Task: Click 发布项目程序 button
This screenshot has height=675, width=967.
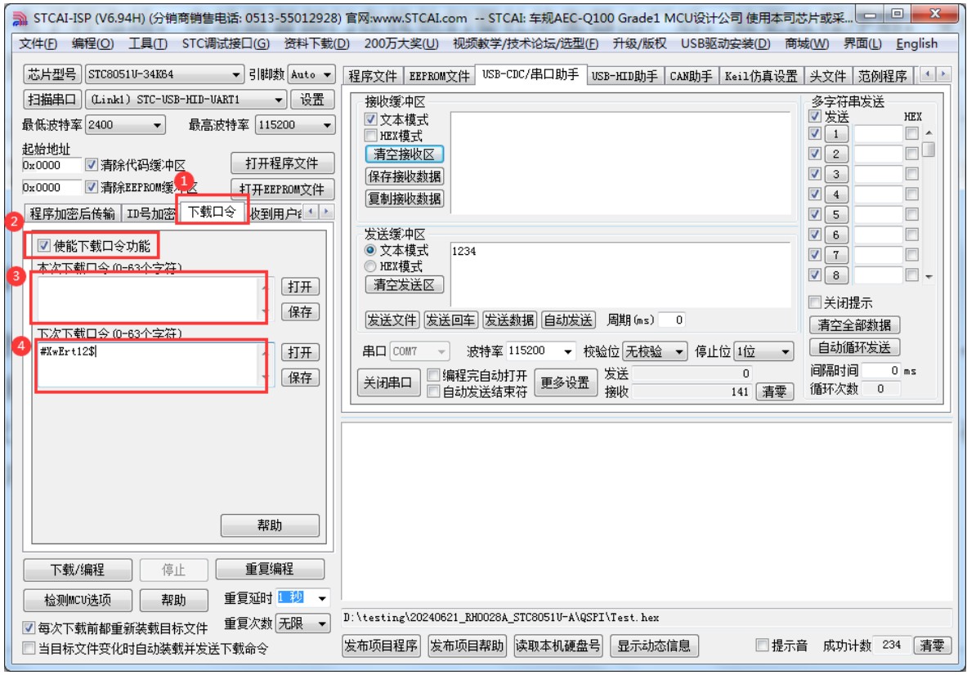Action: (x=381, y=646)
